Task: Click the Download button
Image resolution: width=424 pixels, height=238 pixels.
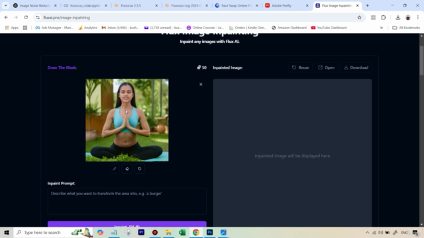Action: point(356,67)
